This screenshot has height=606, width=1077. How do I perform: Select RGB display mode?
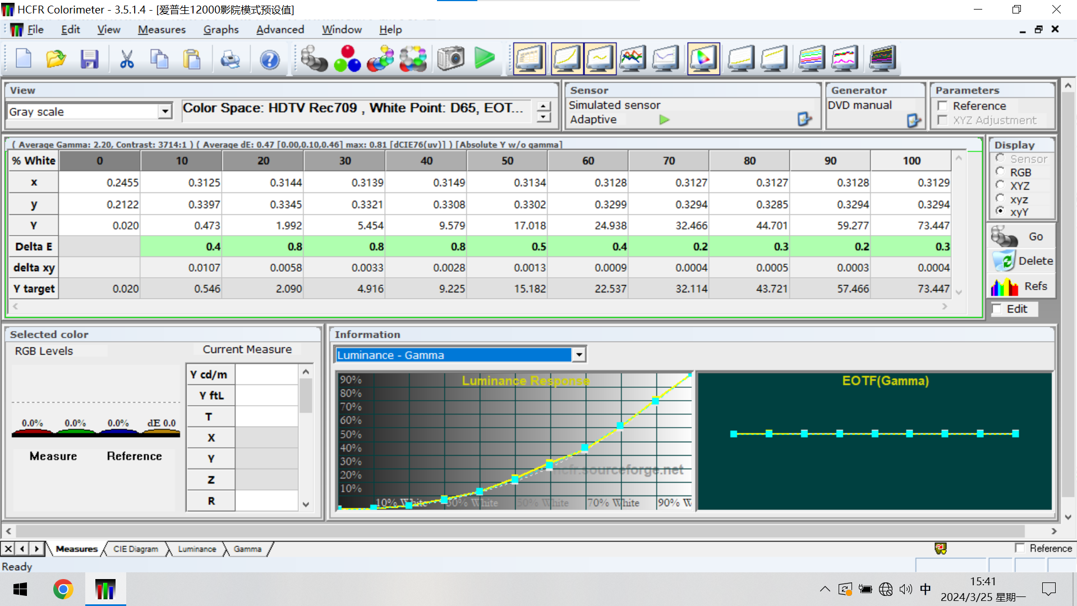[1000, 172]
